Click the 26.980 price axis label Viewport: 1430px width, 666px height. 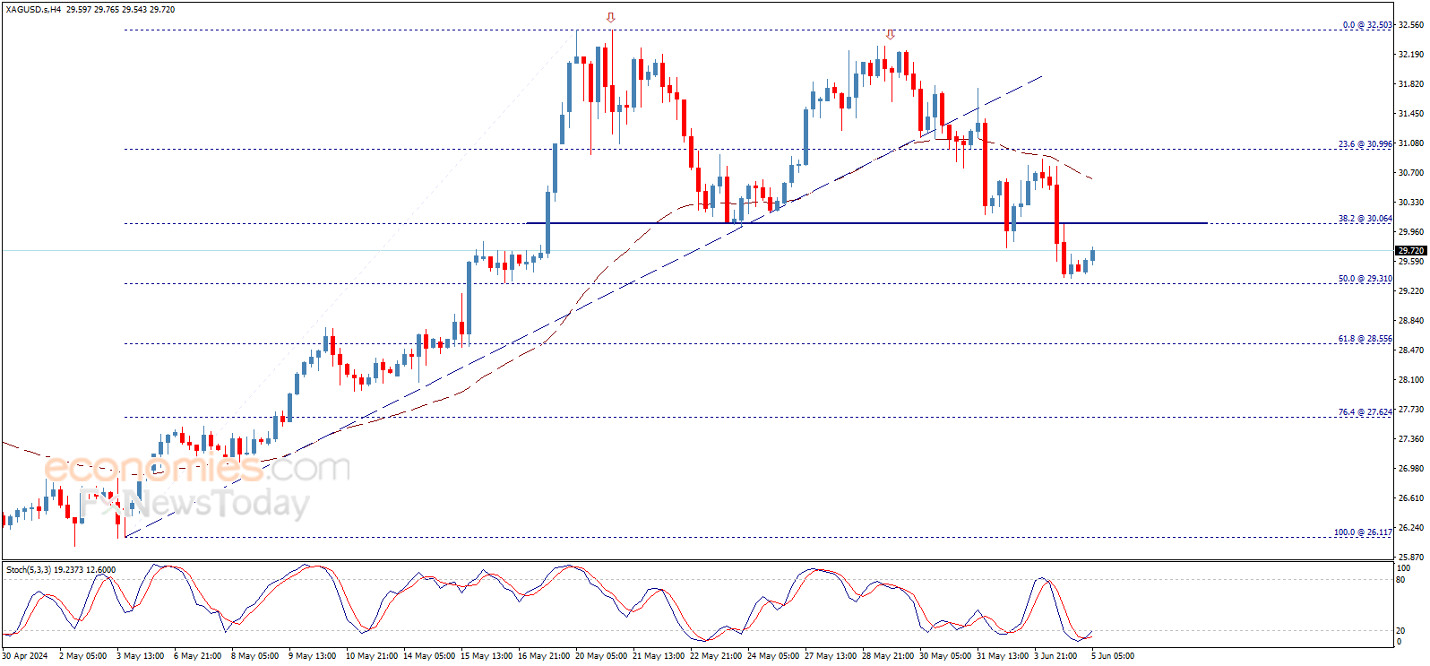tap(1410, 469)
